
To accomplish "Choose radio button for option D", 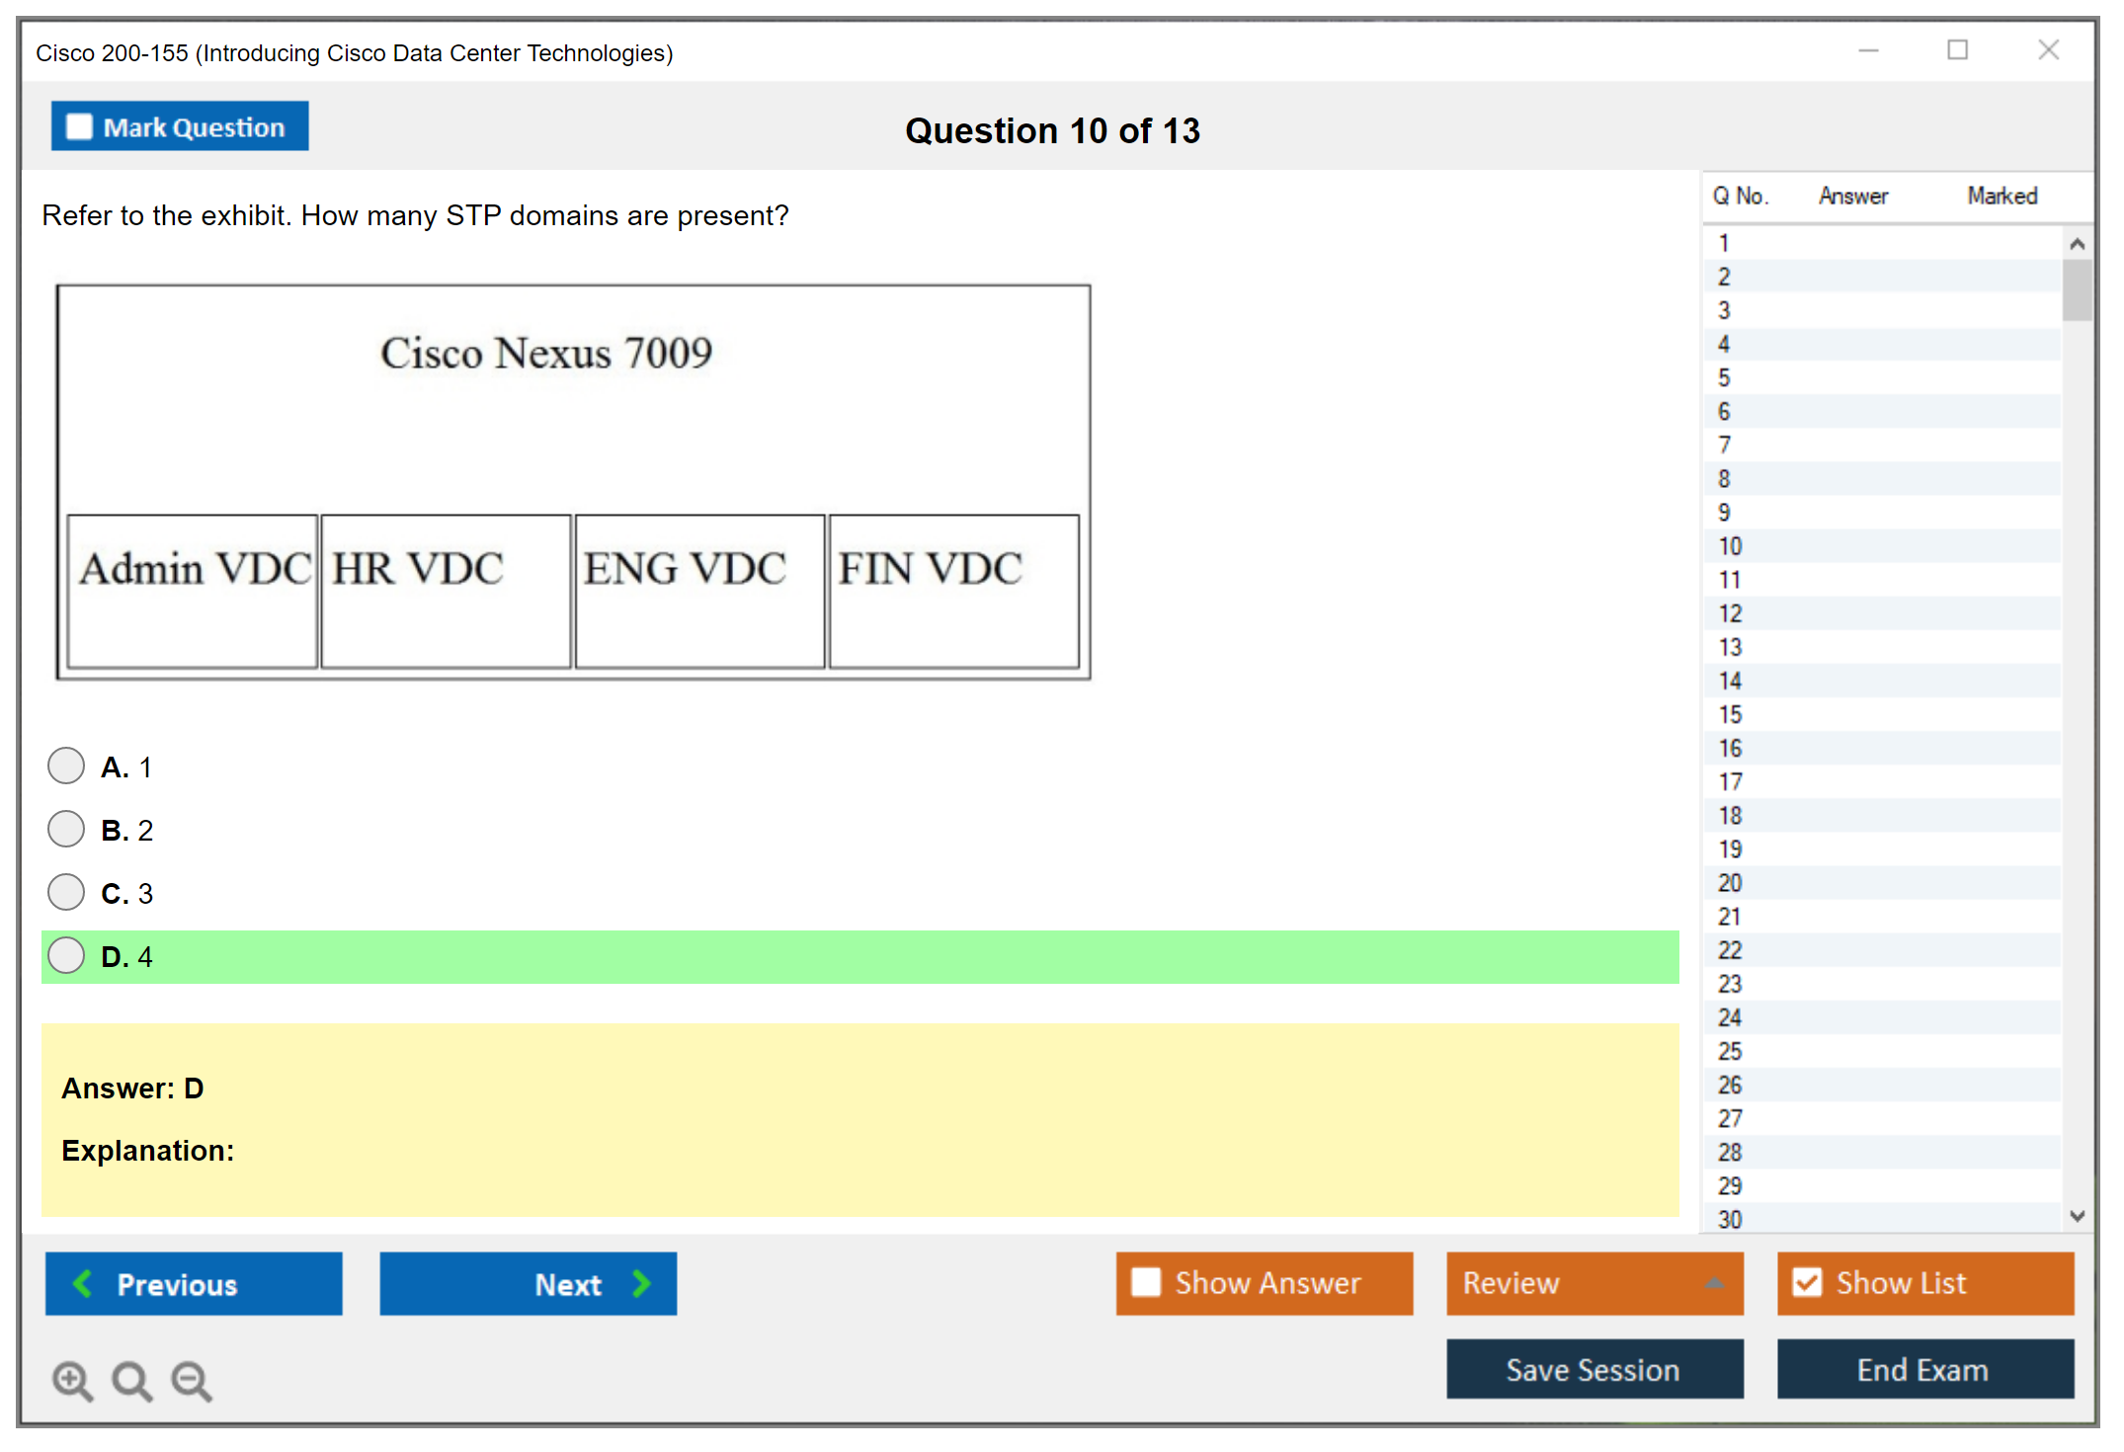I will click(66, 955).
